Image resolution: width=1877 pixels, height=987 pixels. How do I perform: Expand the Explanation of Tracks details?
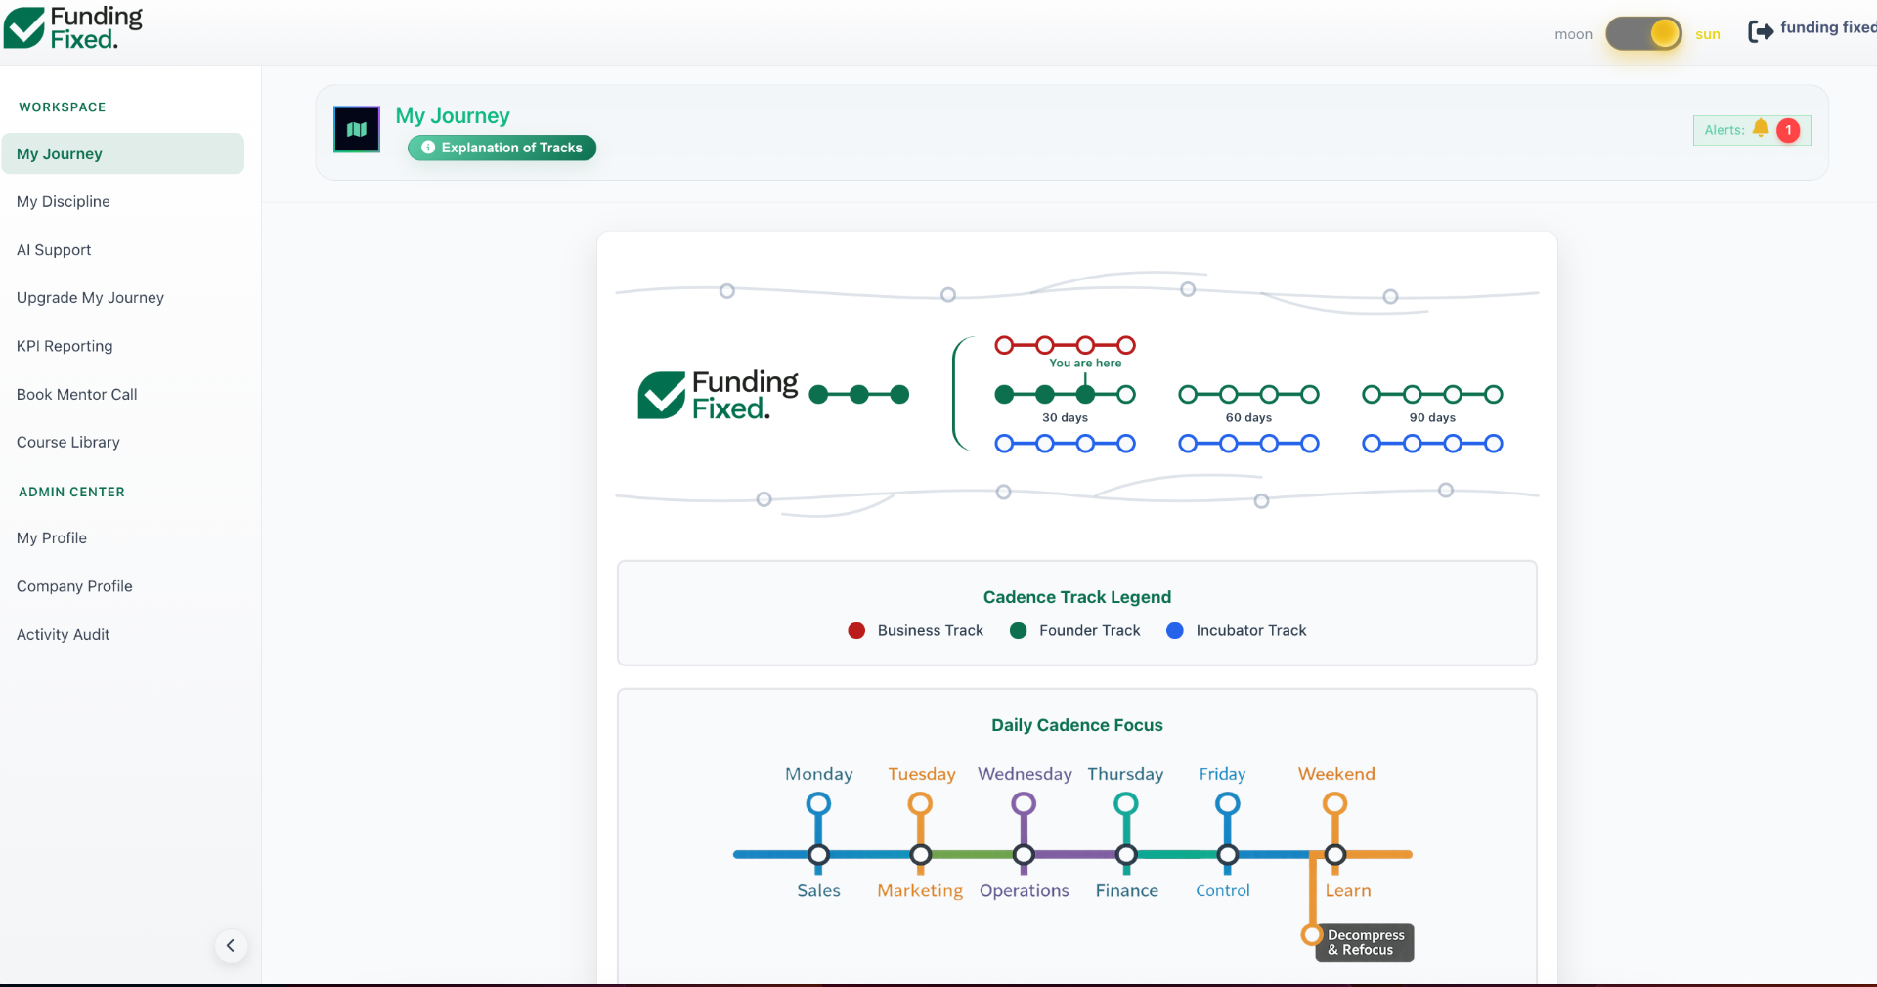click(502, 148)
